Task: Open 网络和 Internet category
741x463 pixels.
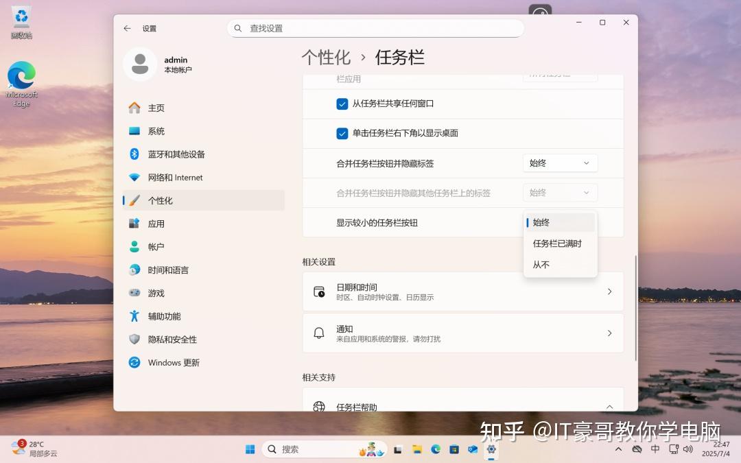Action: (x=204, y=177)
